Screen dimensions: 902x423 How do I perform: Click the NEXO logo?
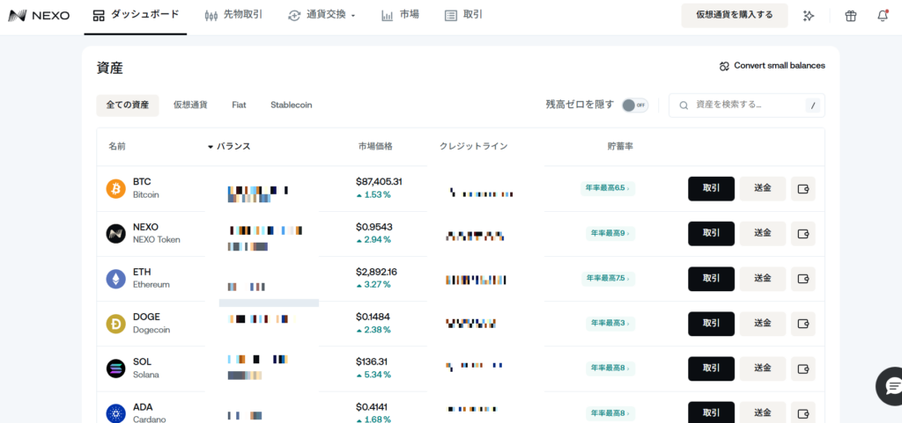pyautogui.click(x=39, y=15)
